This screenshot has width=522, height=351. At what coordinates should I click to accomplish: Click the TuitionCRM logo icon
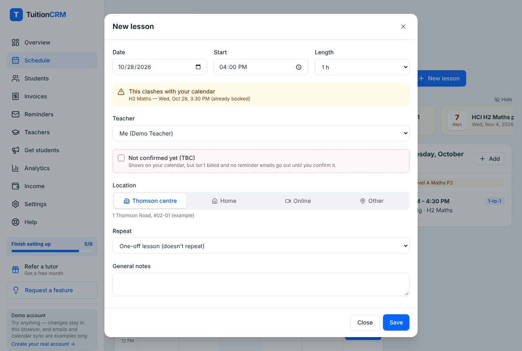(x=16, y=15)
